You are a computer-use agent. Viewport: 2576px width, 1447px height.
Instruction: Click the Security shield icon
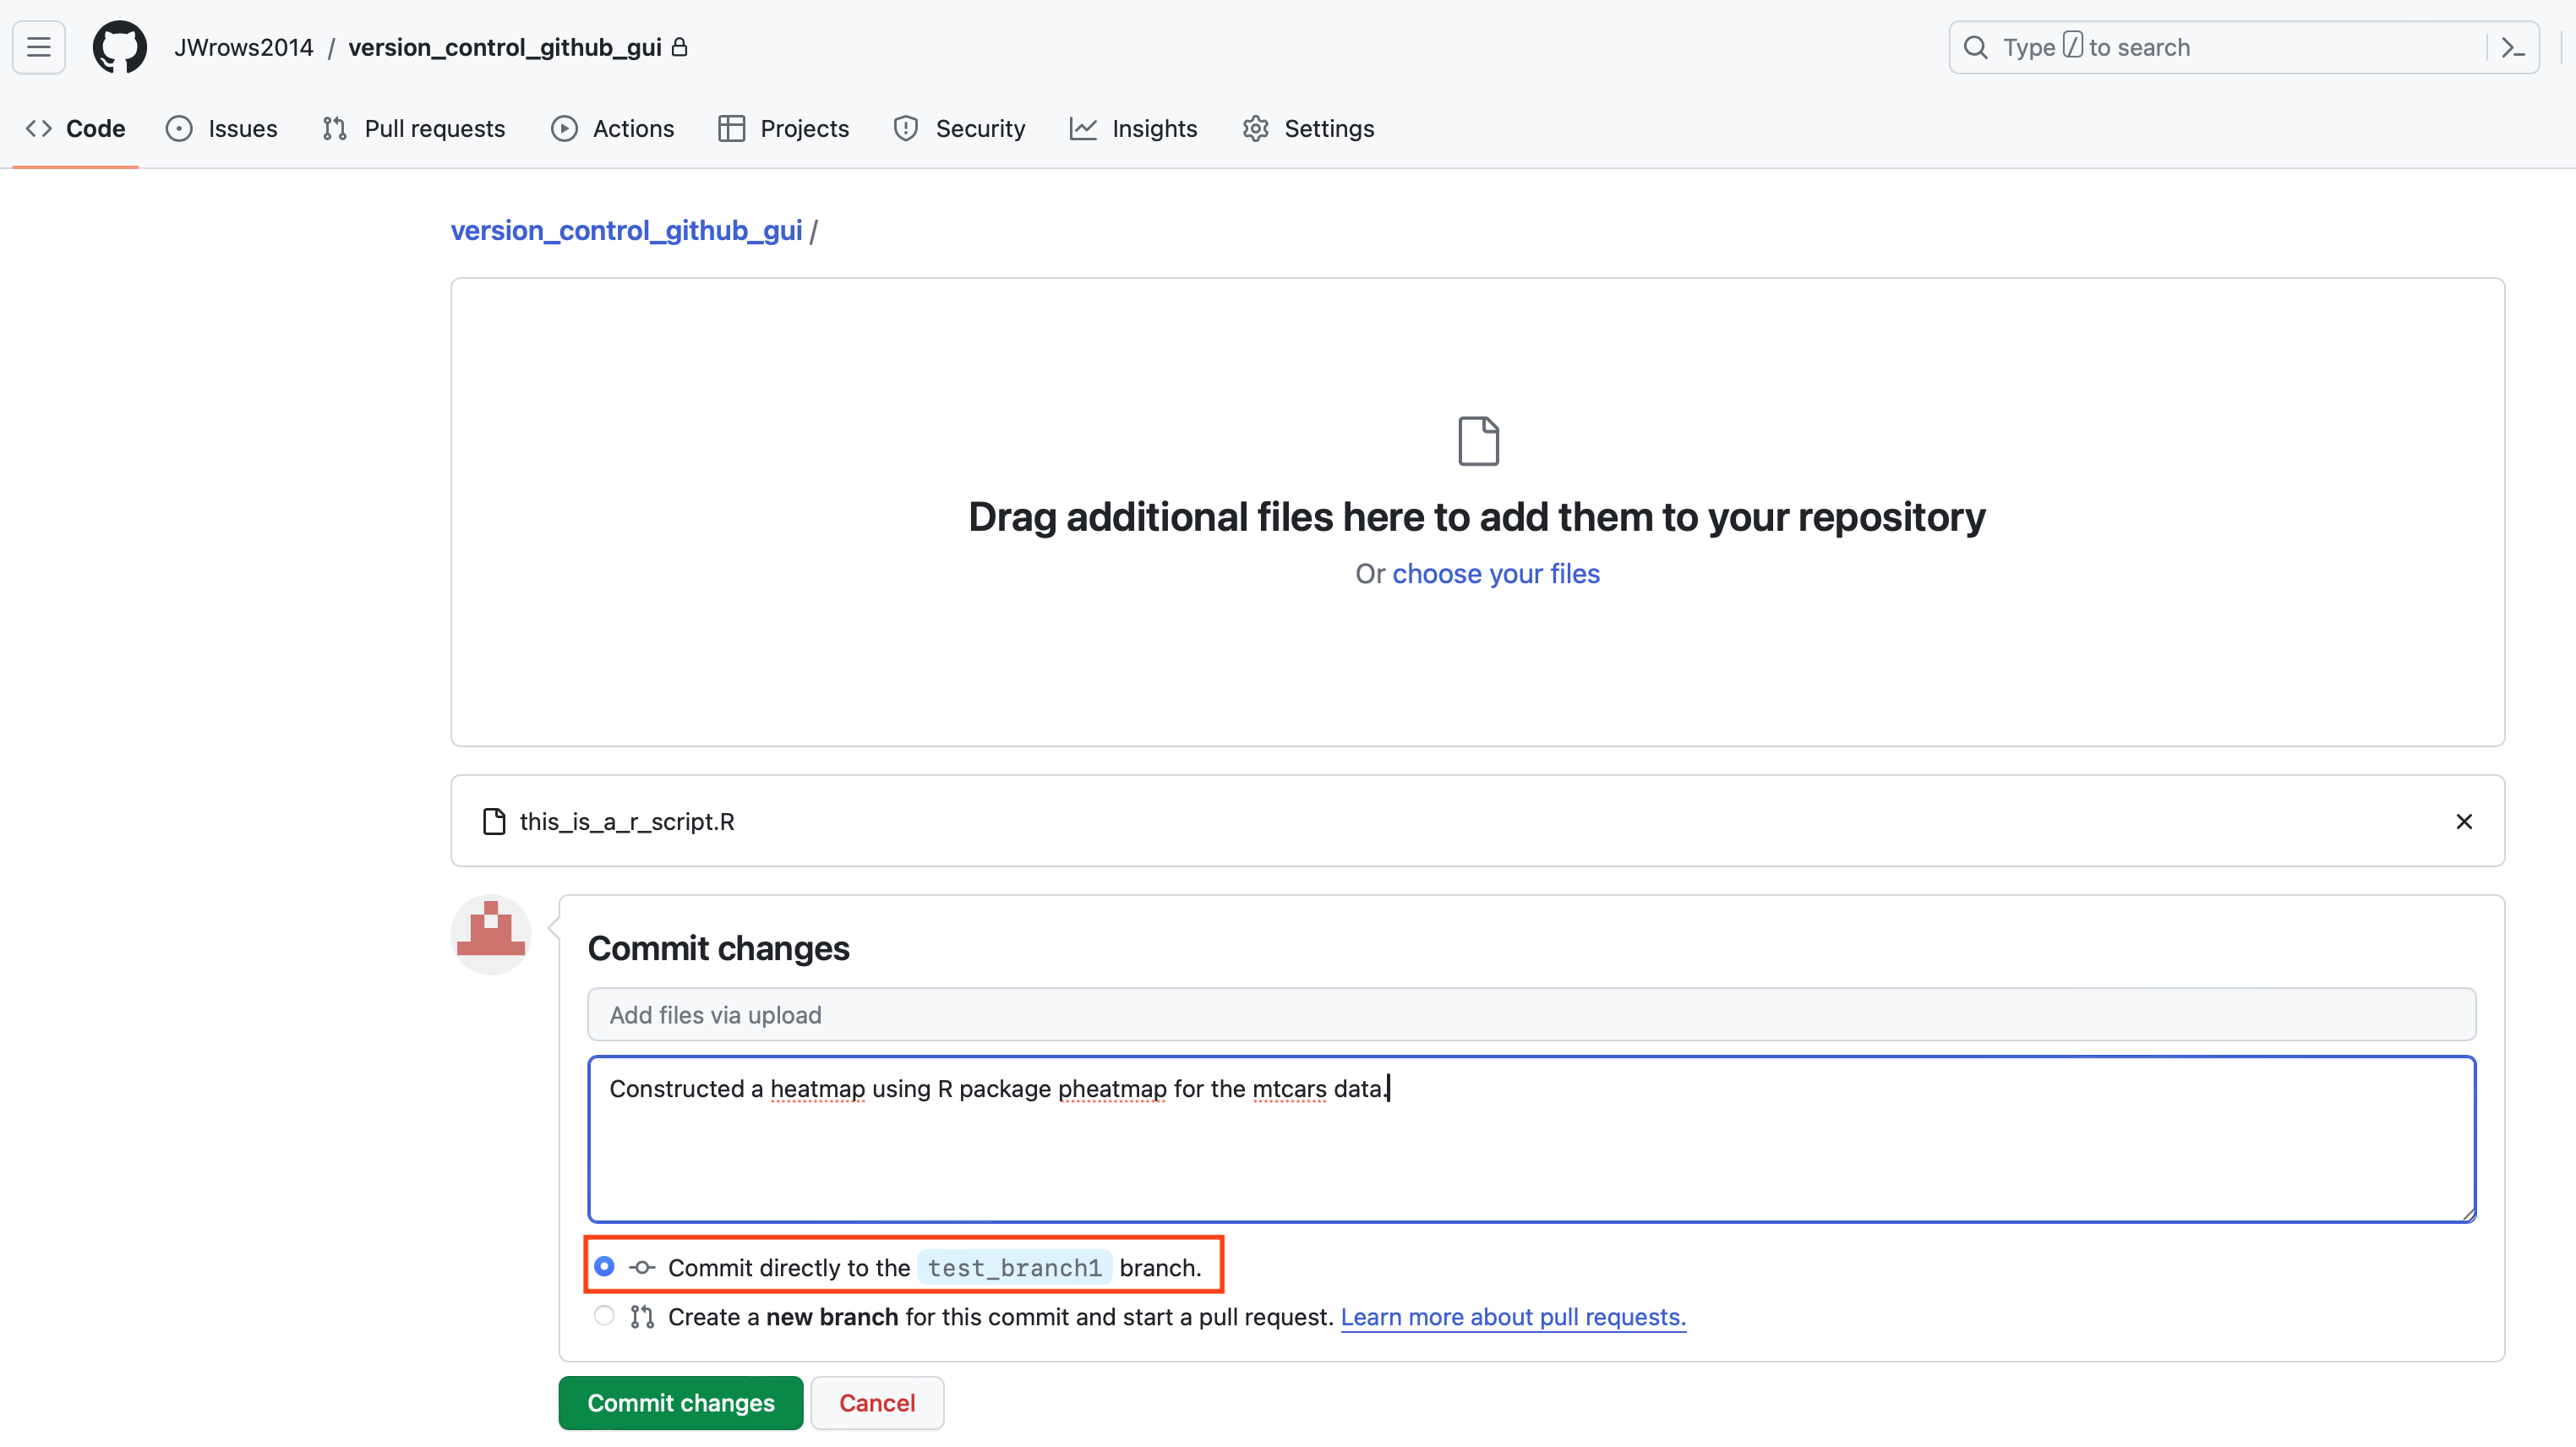click(905, 129)
